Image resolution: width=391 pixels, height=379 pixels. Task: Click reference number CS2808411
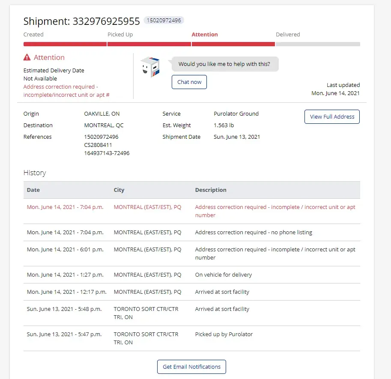click(98, 145)
